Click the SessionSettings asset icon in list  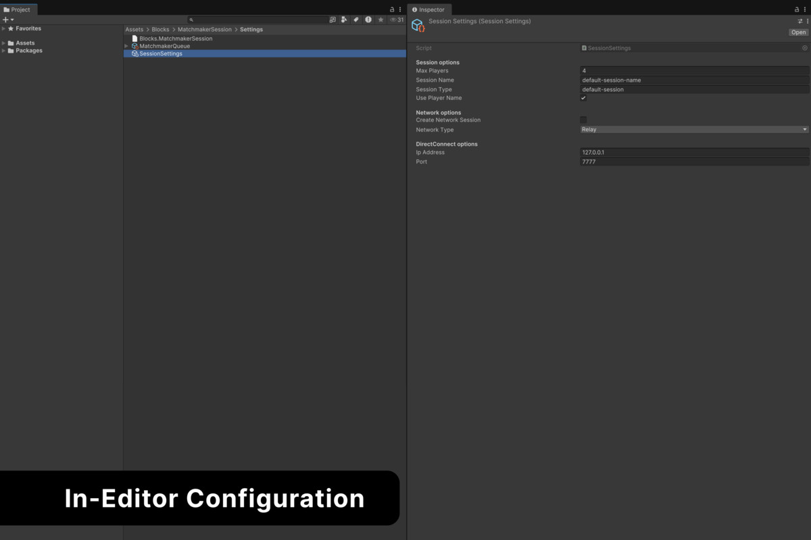134,53
